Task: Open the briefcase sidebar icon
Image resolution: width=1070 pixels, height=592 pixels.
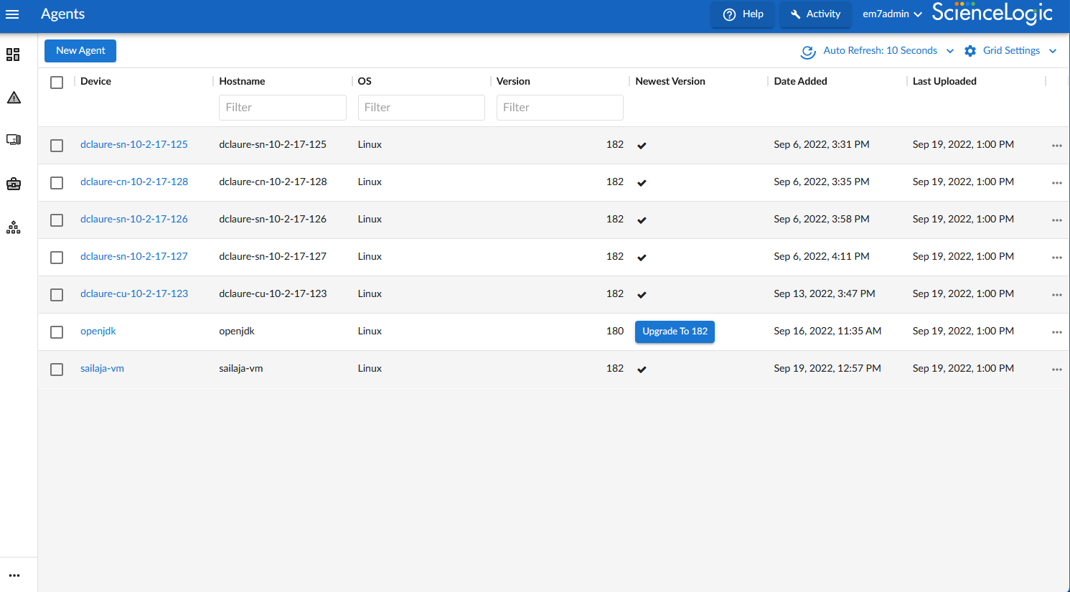Action: [x=14, y=184]
